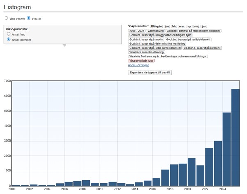Click the 'Godkänd, baserat på referens' tag
Viewport: 247px width, 194px height.
(202, 48)
